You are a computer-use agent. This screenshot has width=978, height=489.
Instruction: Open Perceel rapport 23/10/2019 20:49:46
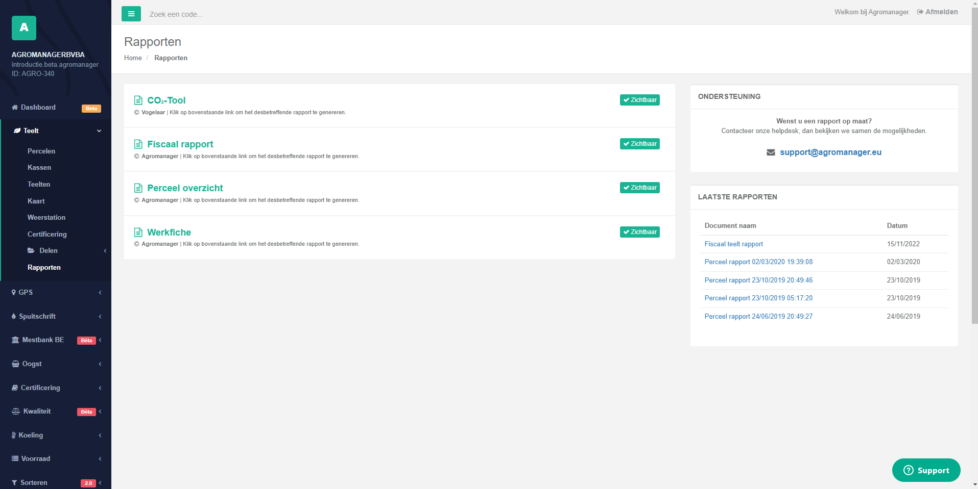click(758, 280)
